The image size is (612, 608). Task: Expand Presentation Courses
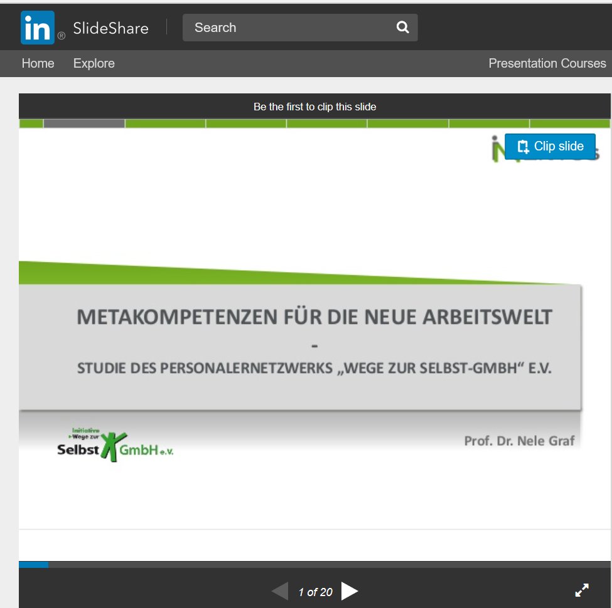pos(547,63)
